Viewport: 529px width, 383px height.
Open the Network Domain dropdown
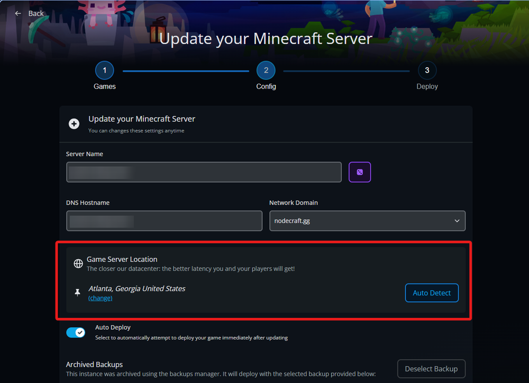367,221
